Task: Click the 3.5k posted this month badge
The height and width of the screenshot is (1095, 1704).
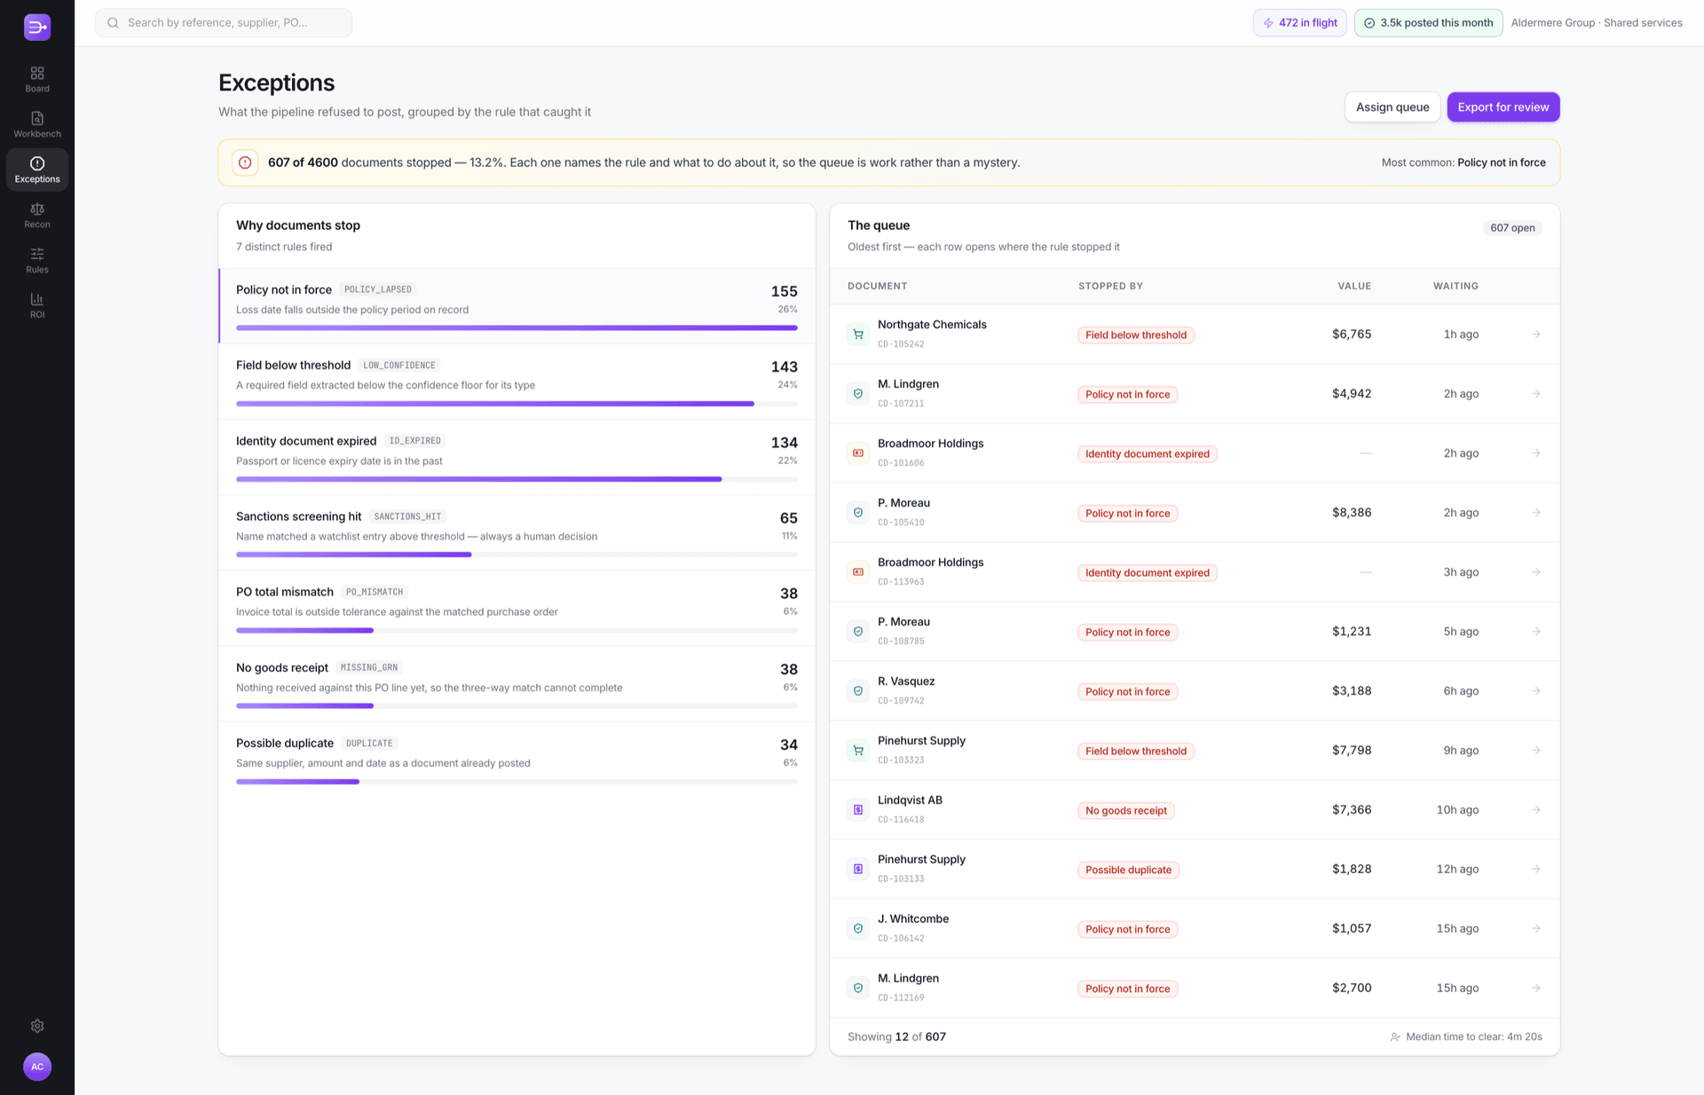Action: tap(1428, 23)
